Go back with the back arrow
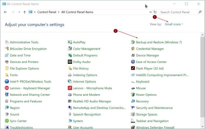The image size is (205, 129). (5, 12)
